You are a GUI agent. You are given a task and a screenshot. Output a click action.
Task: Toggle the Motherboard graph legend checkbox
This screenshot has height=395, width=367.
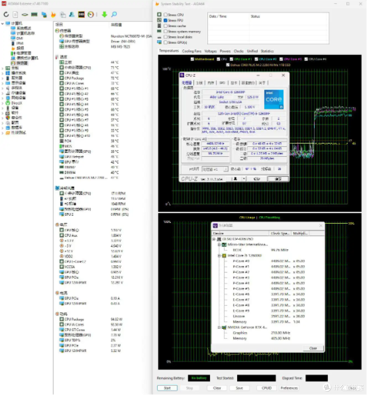click(192, 59)
